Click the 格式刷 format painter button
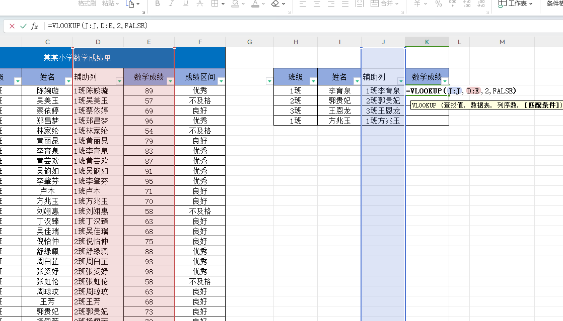 tap(87, 3)
